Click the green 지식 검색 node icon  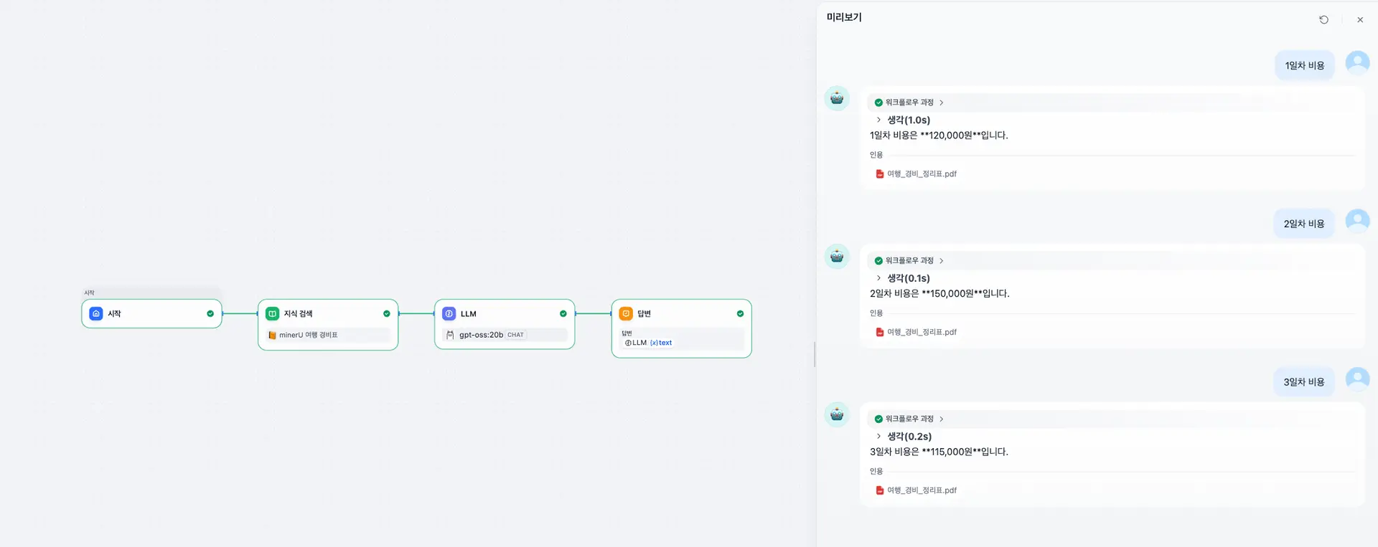pos(273,314)
